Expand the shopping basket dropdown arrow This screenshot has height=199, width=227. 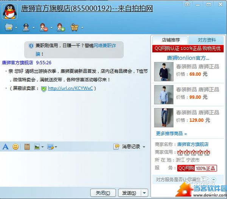point(82,28)
